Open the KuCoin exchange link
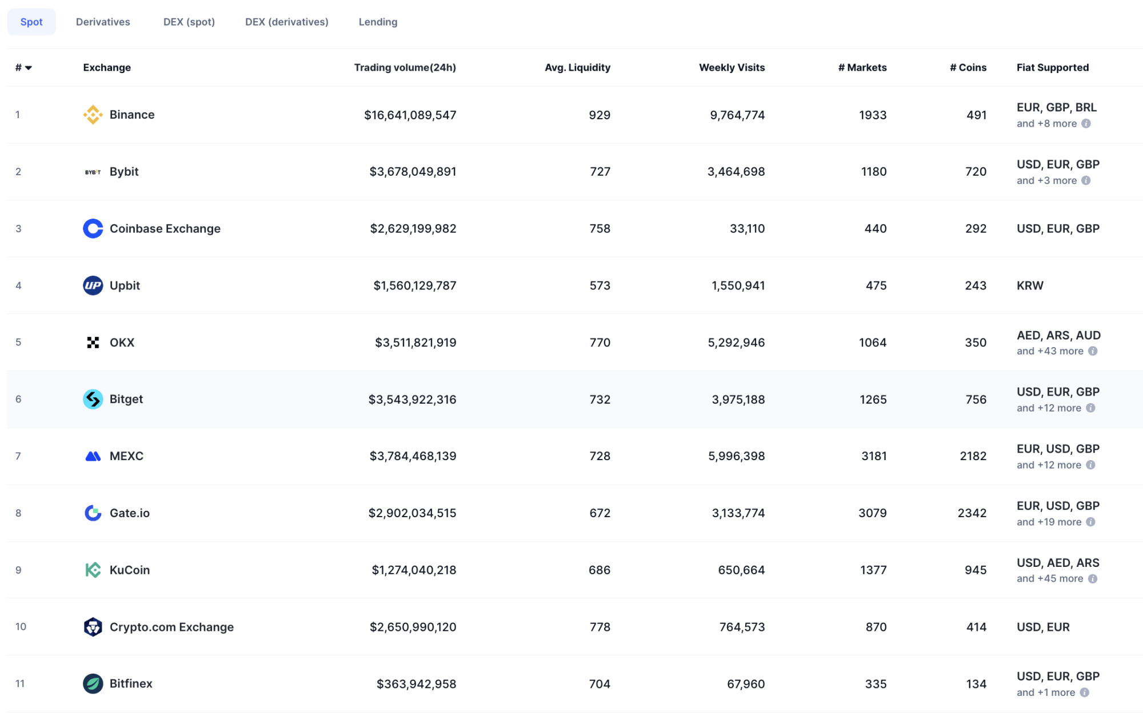Screen dimensions: 1143x713 (130, 570)
